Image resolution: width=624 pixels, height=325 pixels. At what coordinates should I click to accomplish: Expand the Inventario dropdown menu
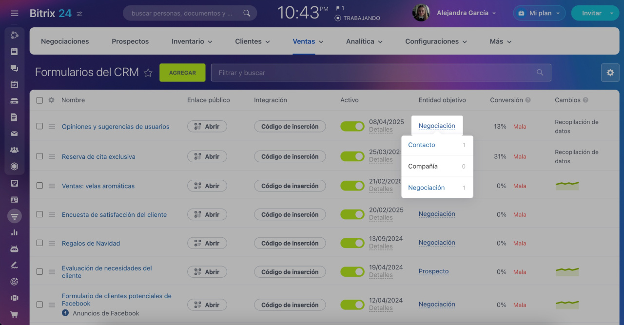coord(192,41)
